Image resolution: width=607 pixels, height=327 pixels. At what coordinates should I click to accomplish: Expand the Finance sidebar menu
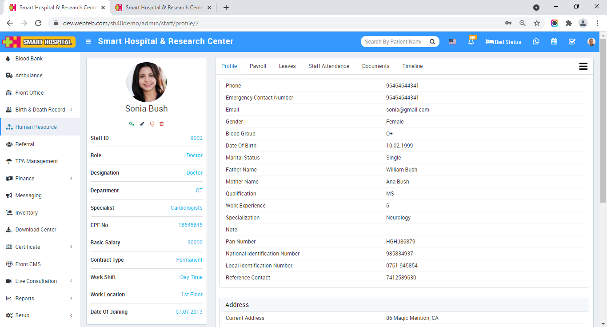40,179
